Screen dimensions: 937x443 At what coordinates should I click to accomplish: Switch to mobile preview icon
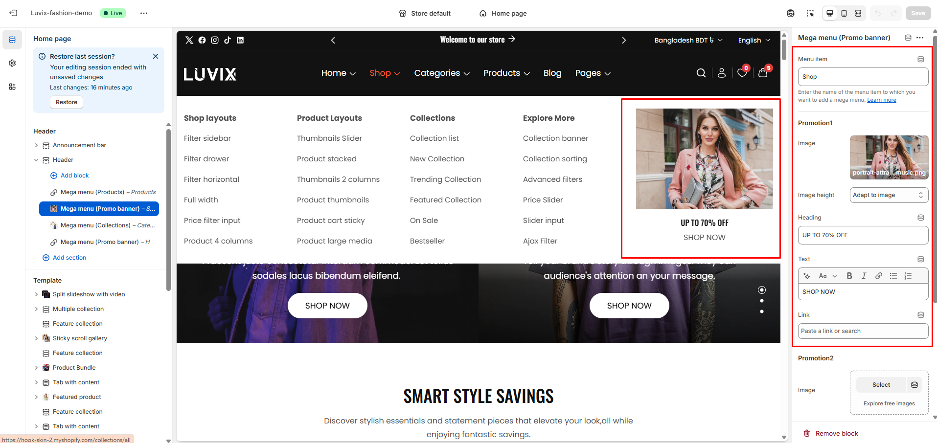pyautogui.click(x=844, y=13)
